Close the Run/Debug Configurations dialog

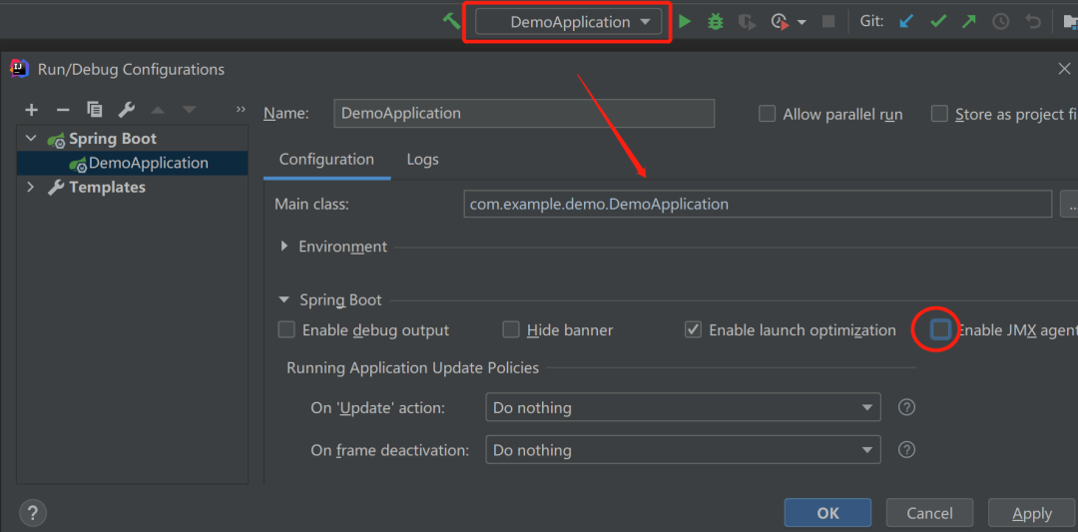pos(1064,69)
